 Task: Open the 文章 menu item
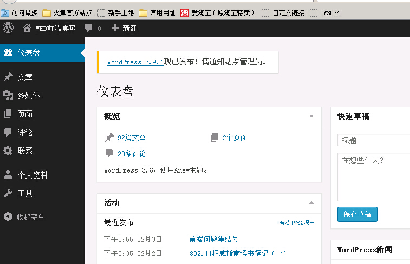[x=42, y=77]
